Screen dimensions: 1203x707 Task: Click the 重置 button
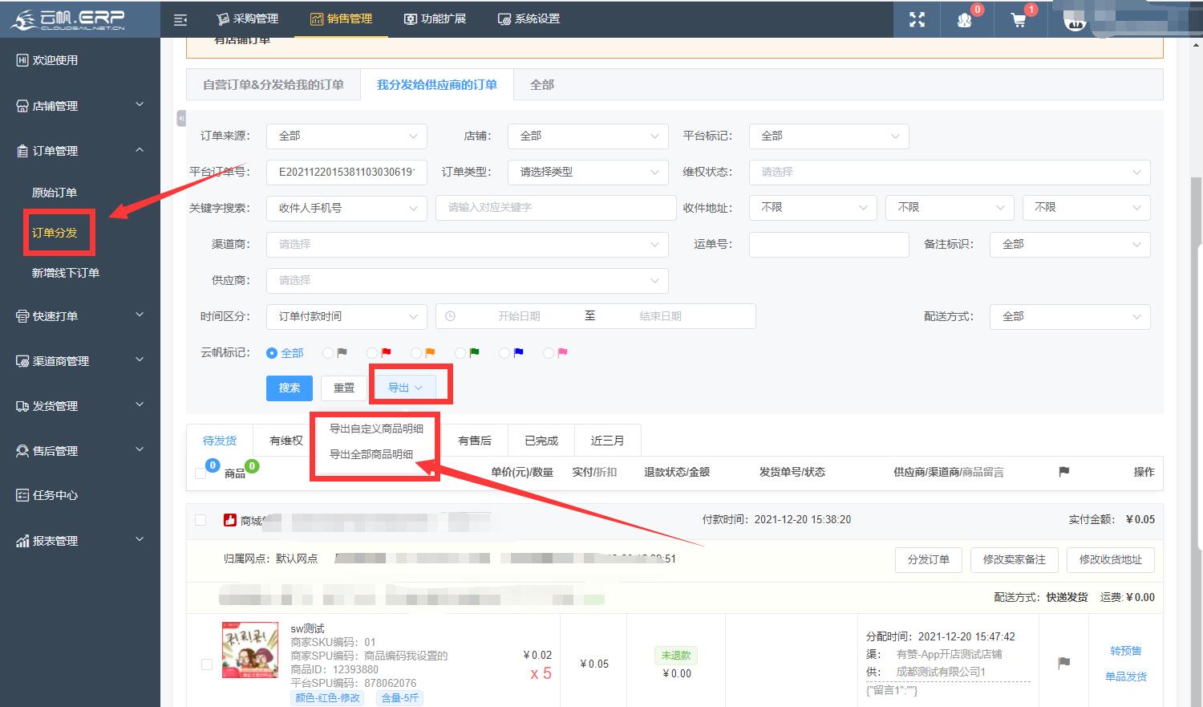[x=344, y=388]
